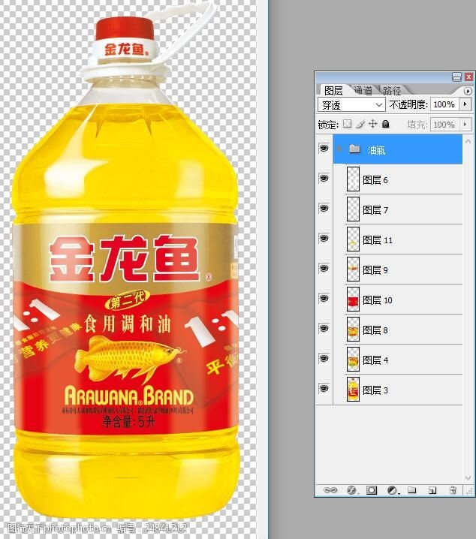The height and width of the screenshot is (539, 476).
Task: Hide 图层 6 visibility eye
Action: pos(324,179)
